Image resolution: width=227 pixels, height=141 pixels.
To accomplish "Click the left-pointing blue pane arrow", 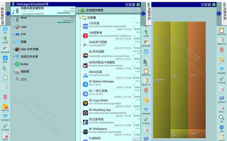I will coord(8,14).
